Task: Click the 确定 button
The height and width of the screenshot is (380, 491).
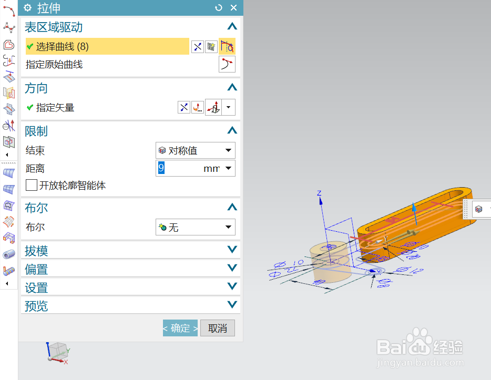Action: (180, 328)
